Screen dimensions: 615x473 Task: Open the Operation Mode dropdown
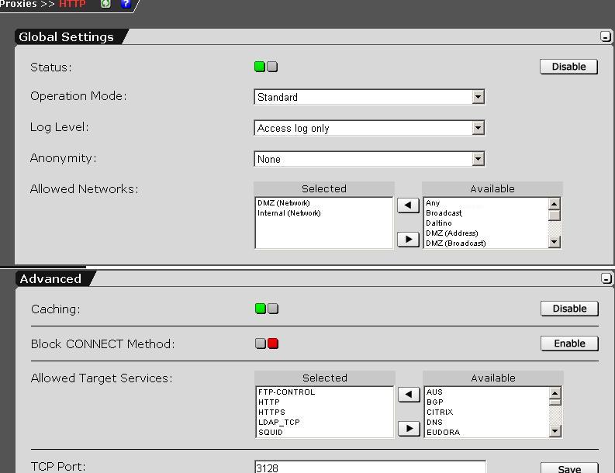[x=478, y=97]
